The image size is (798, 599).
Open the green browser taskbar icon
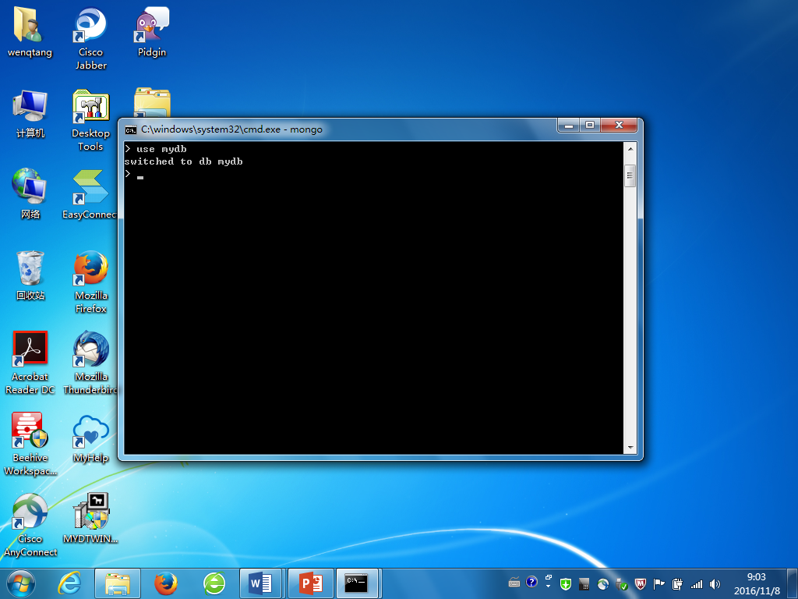tap(214, 583)
